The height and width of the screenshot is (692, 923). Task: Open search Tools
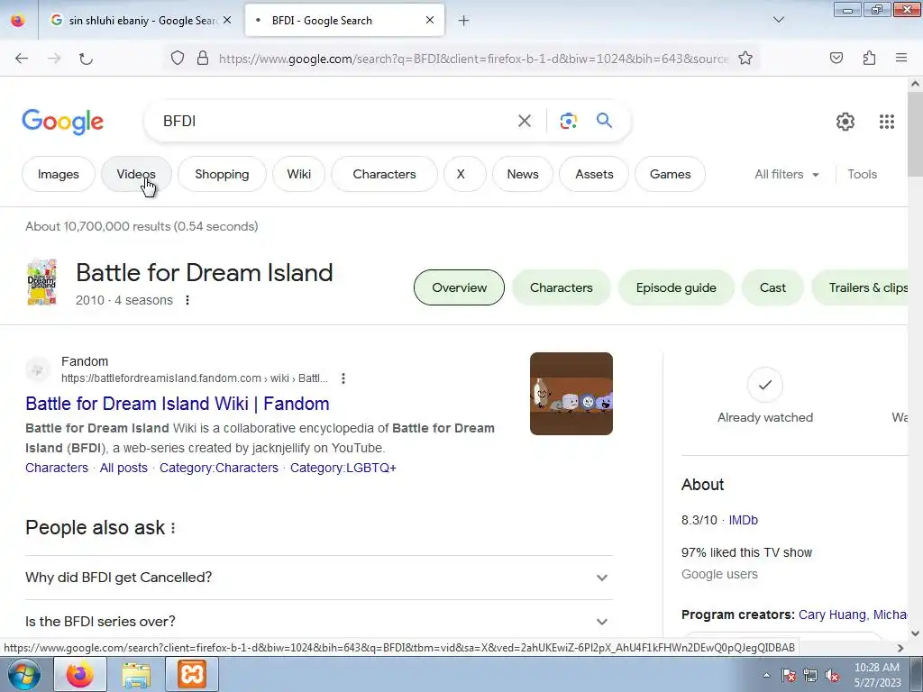(862, 174)
